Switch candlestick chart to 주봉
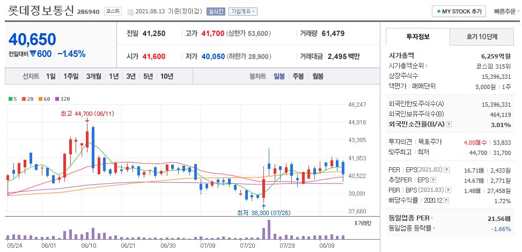 point(298,76)
